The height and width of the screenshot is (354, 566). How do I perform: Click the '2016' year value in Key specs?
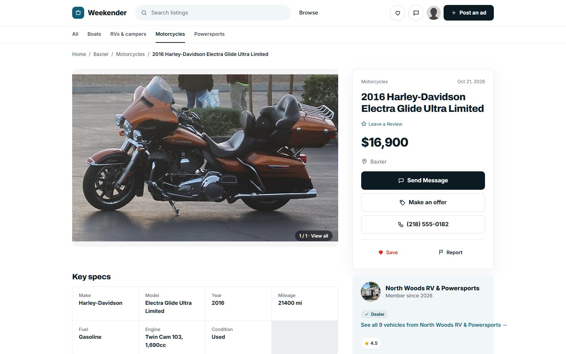(218, 303)
